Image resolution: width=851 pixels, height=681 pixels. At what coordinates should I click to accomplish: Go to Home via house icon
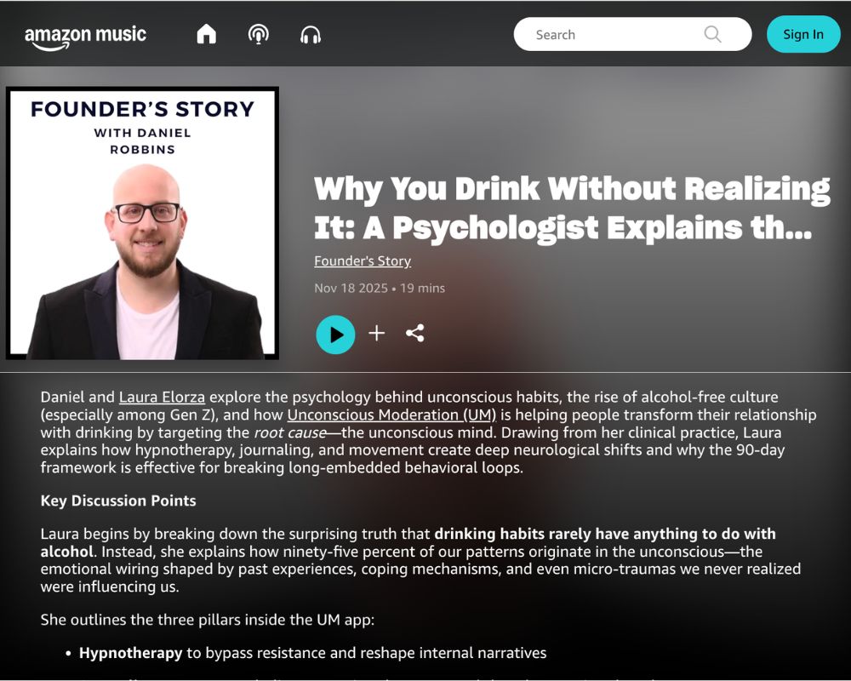[x=206, y=35]
